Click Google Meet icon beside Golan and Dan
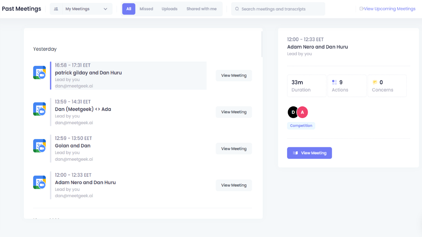This screenshot has width=422, height=237. coord(39,146)
